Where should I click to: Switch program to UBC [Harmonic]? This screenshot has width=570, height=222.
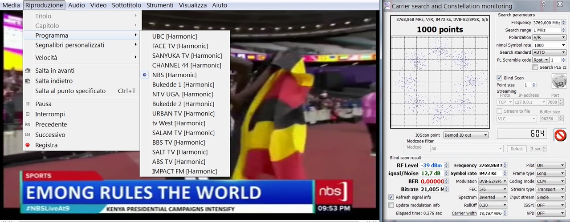pyautogui.click(x=185, y=36)
